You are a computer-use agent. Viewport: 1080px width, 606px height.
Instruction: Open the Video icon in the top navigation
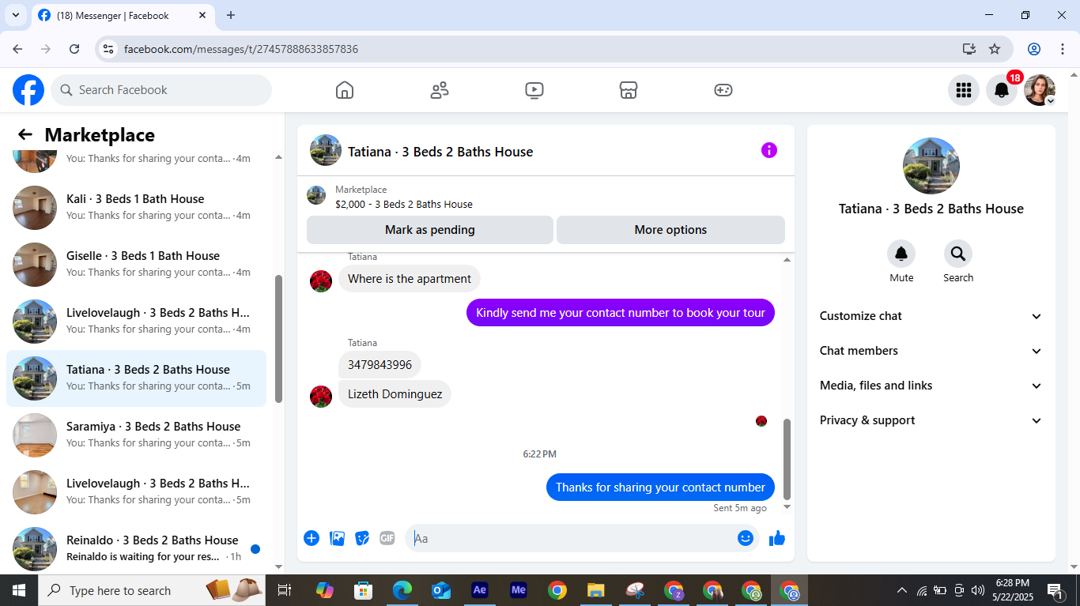point(534,90)
